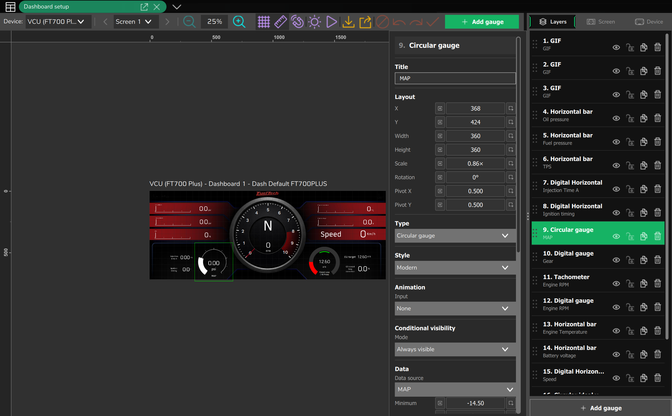Click the redo arrow icon

click(416, 22)
